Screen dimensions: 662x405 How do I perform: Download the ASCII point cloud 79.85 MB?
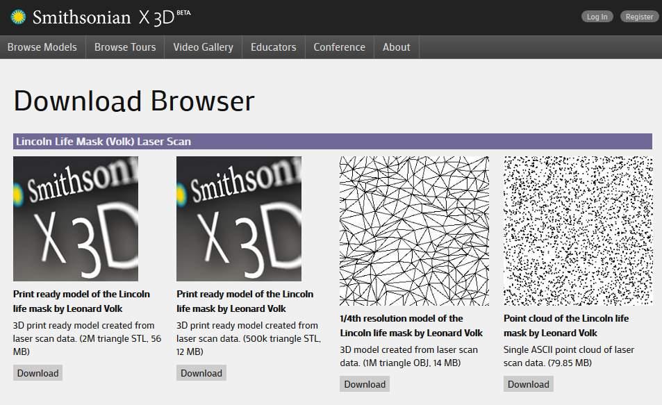[x=528, y=384]
